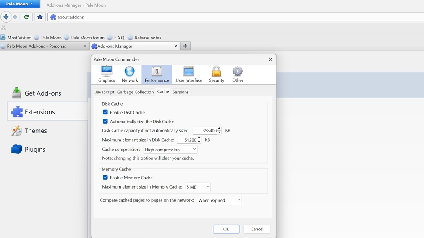Open the Pale Moon forum bookmark

[x=84, y=38]
